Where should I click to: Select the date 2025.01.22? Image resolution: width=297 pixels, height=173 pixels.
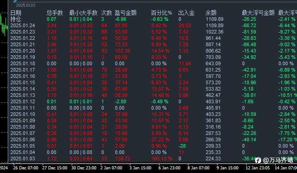[x=23, y=38]
